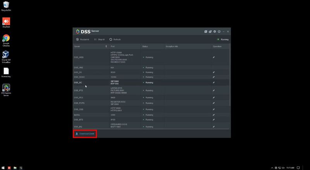The height and width of the screenshot is (170, 310).
Task: Select the DSS_WEB row name
Action: [x=79, y=57]
